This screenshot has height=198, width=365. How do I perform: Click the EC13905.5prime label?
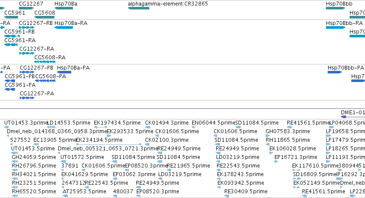tap(55, 140)
